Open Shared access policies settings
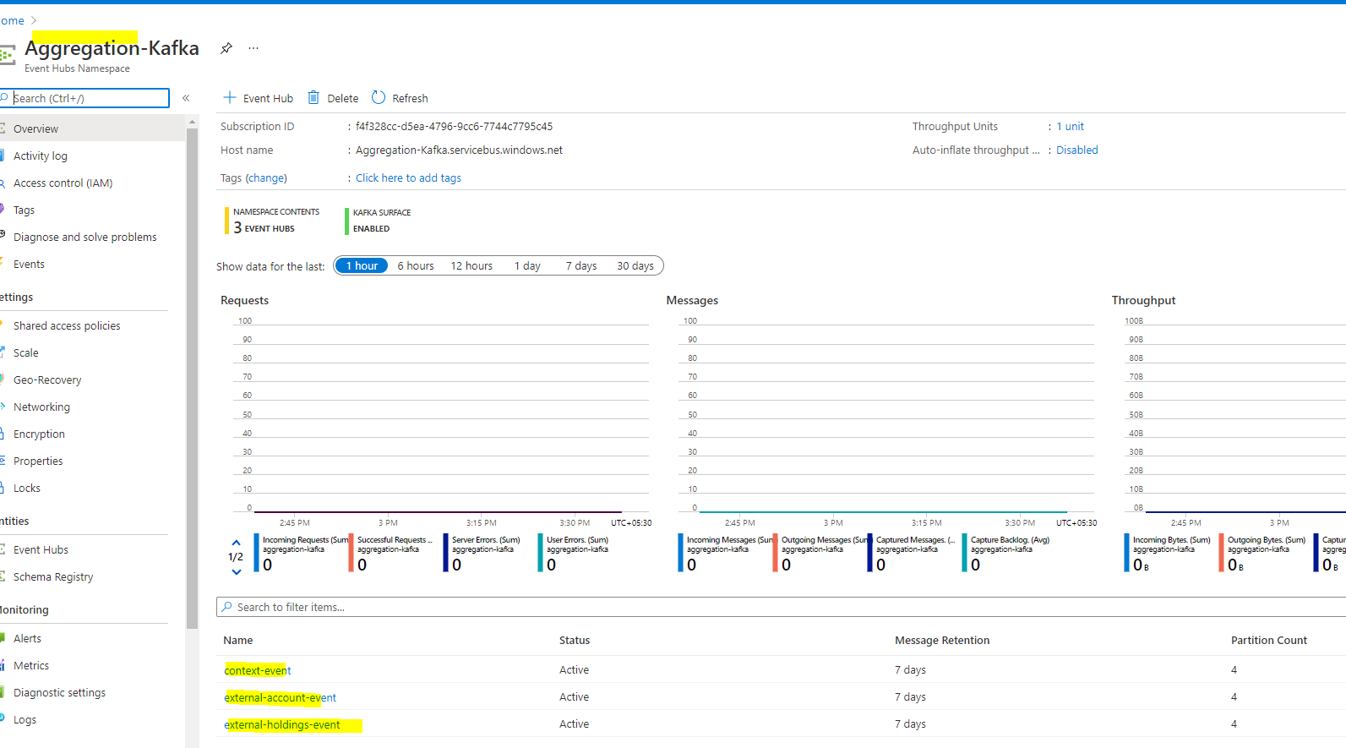 tap(67, 326)
